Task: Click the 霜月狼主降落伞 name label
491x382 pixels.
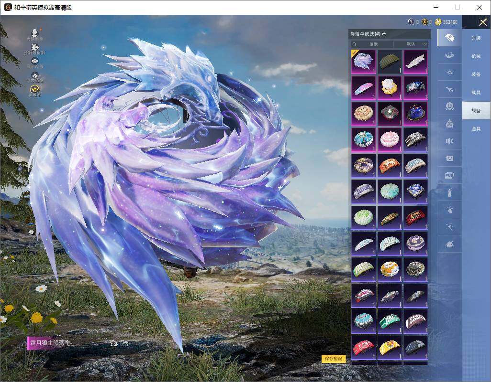Action: point(50,343)
